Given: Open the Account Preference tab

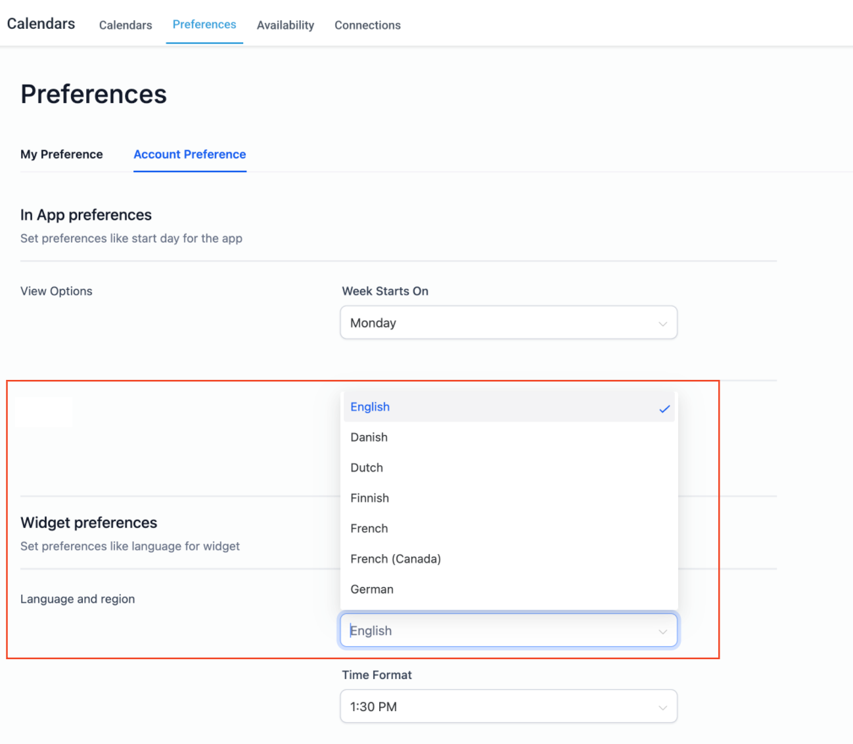Looking at the screenshot, I should [190, 154].
